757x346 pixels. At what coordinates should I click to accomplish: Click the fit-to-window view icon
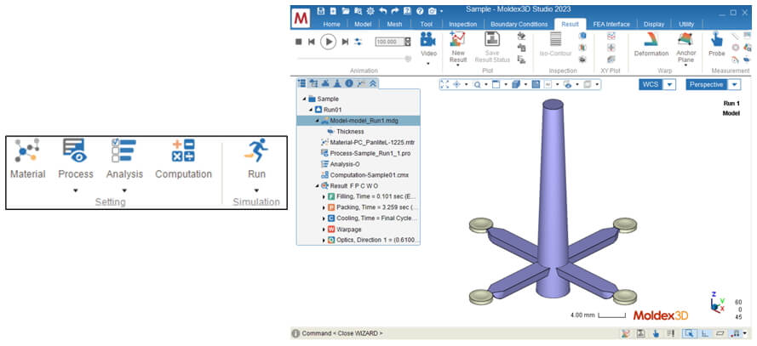point(444,84)
